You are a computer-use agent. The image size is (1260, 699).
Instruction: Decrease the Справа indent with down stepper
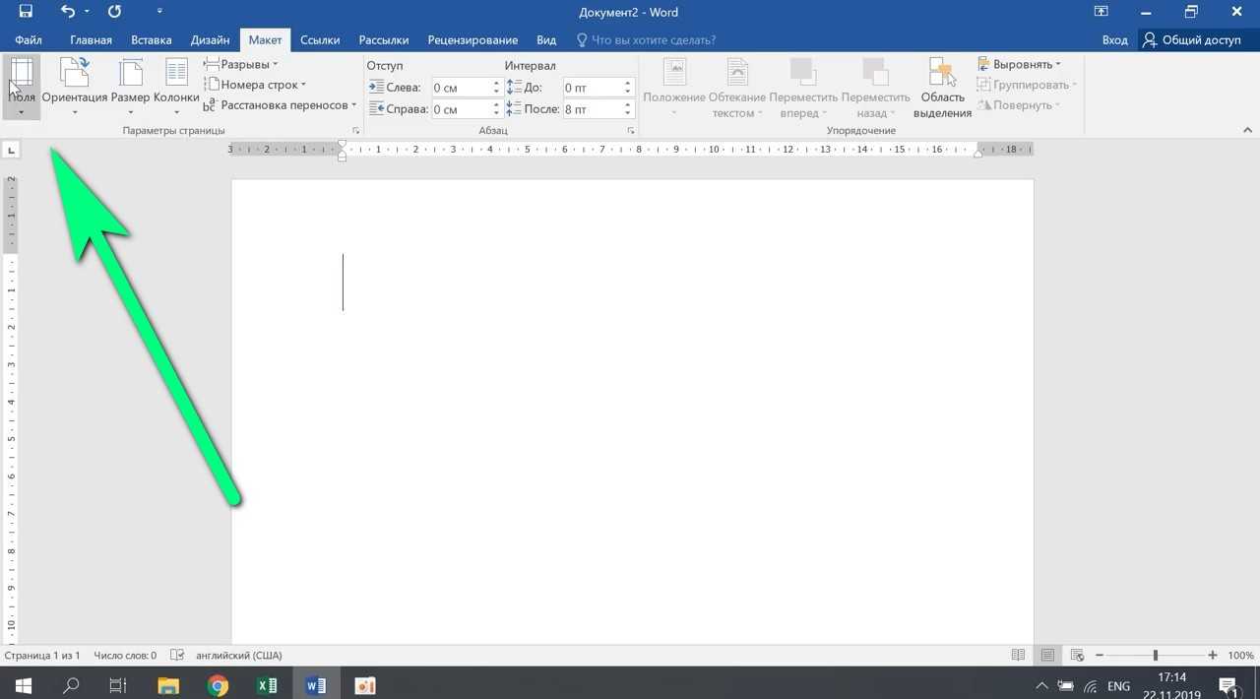(x=497, y=114)
